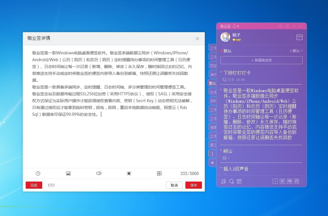Click 打印 to print the note
328x216 pixels.
(51, 185)
